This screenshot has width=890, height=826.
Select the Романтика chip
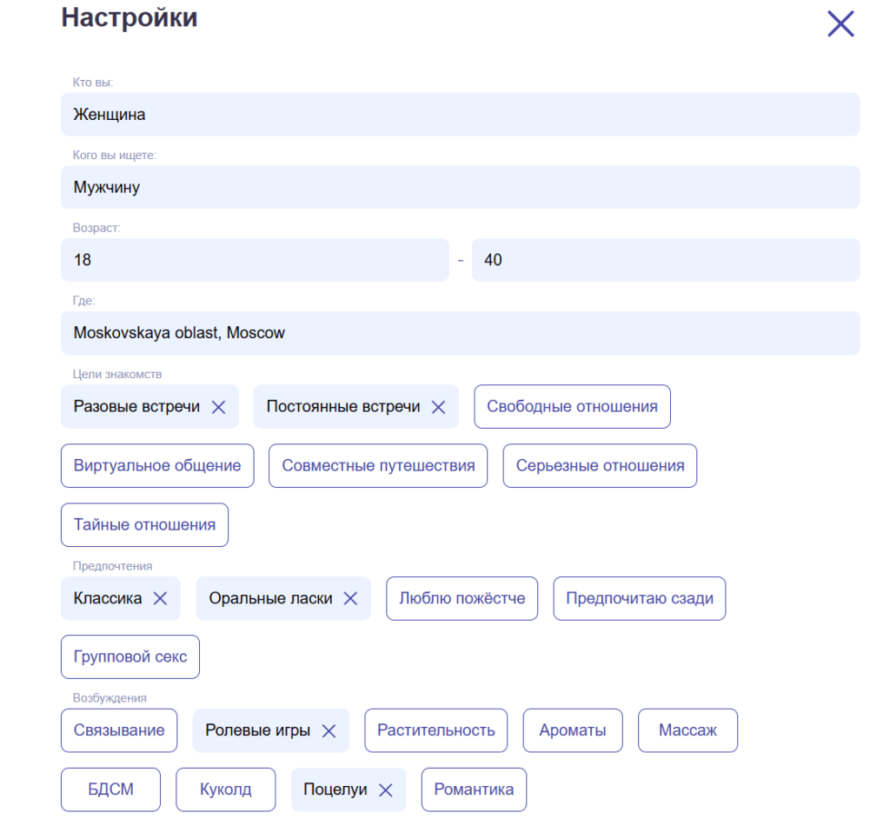click(474, 789)
